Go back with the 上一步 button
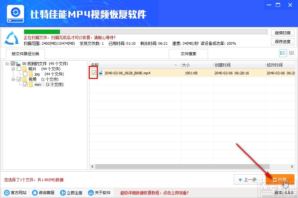Image resolution: width=298 pixels, height=198 pixels. (248, 179)
